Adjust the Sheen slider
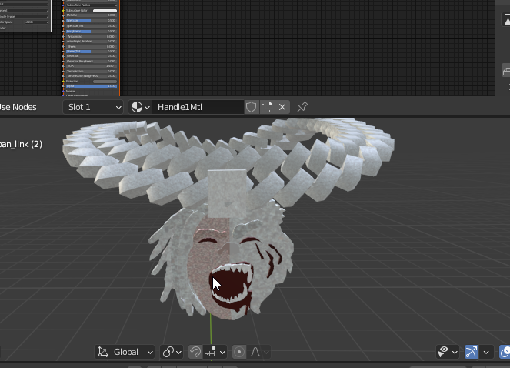Screen dimensions: 510x368 [91, 46]
